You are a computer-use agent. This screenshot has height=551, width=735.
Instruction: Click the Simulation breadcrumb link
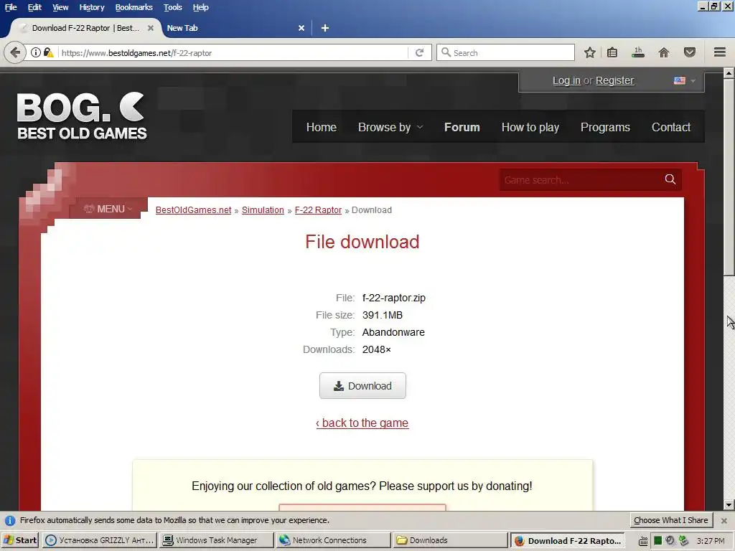[x=263, y=210]
